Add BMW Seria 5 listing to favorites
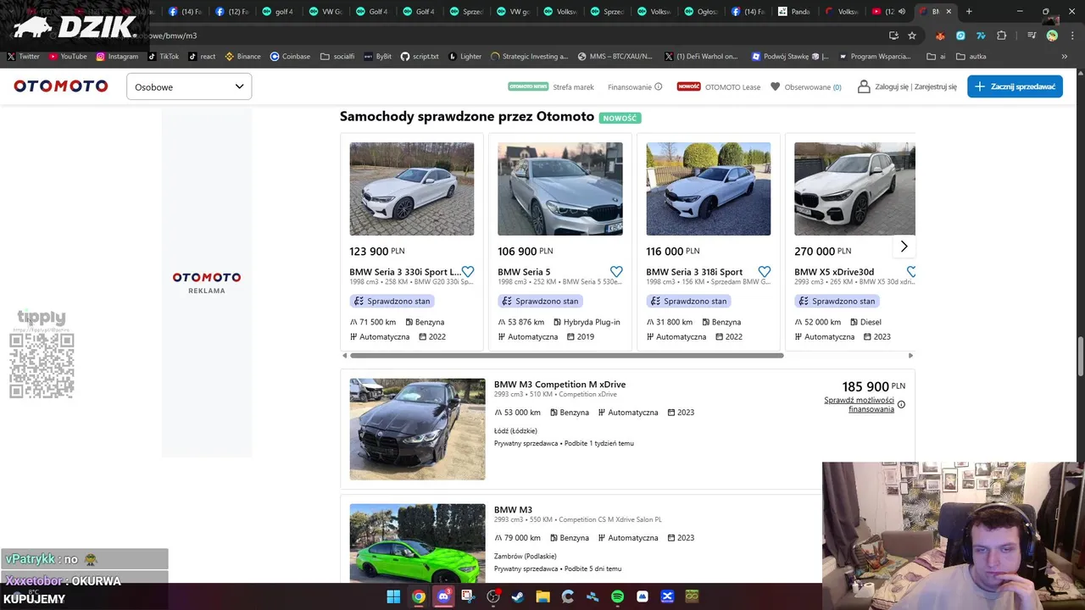 [616, 272]
